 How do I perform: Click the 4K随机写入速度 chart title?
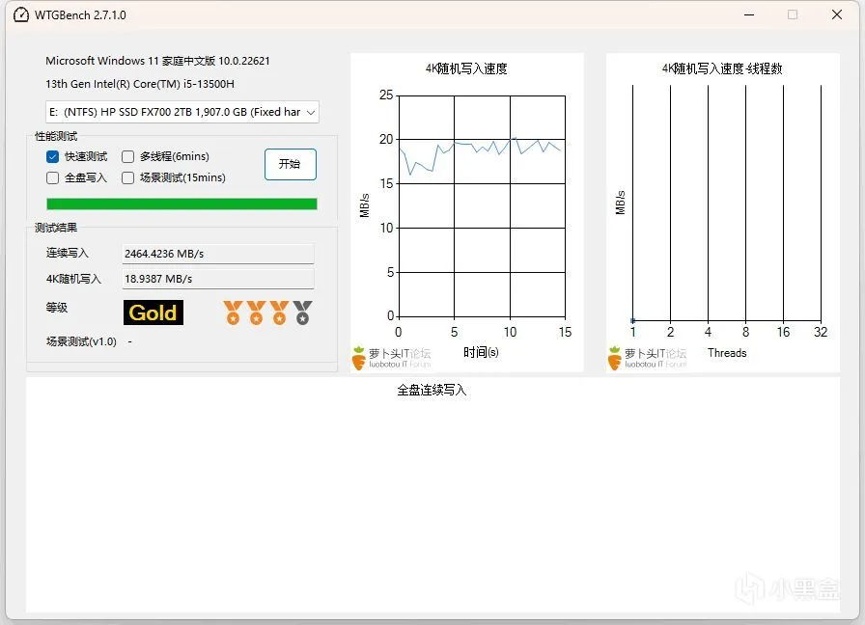pos(466,68)
